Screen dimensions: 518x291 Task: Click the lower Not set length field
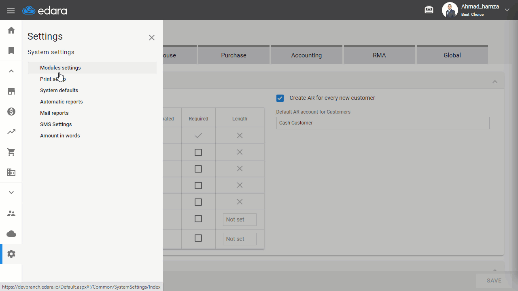point(240,239)
